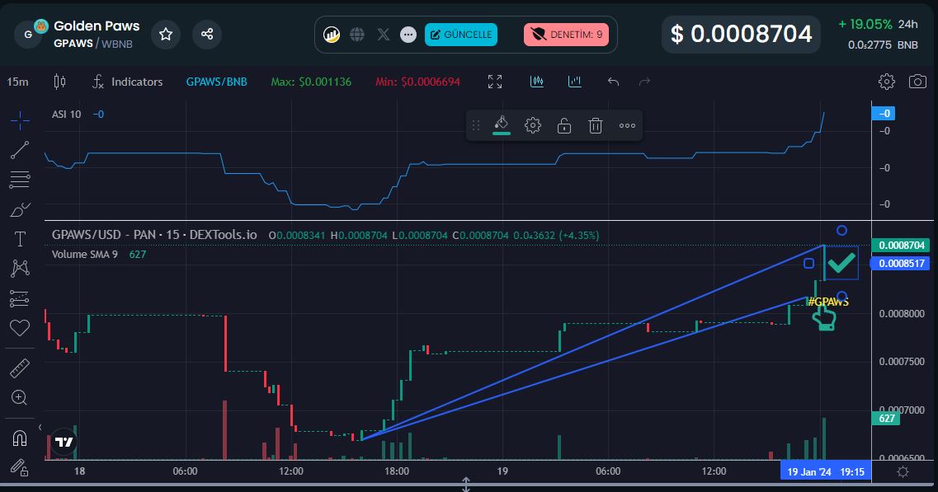Toggle the candles price display icon
This screenshot has width=938, height=492.
537,82
